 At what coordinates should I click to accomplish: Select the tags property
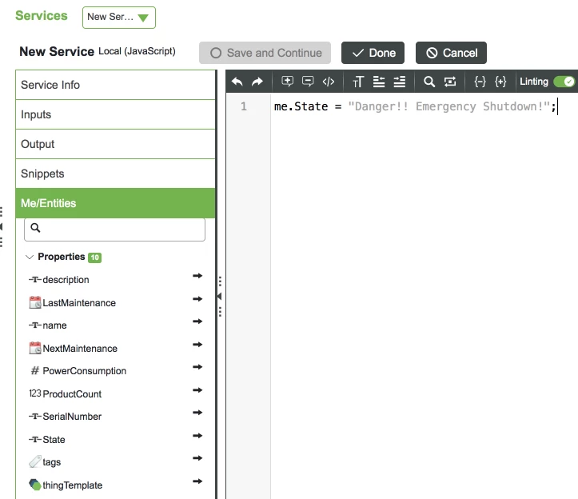click(x=52, y=462)
